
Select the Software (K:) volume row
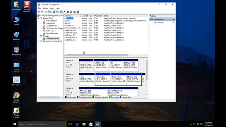(x=106, y=37)
